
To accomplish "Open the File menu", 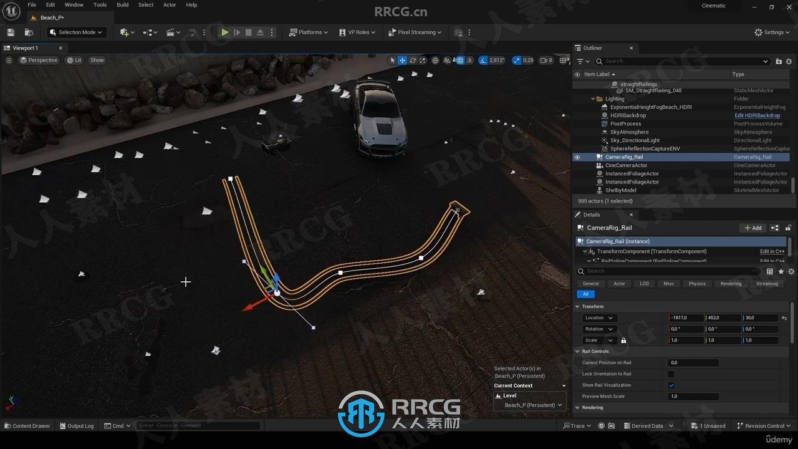I will tap(32, 5).
